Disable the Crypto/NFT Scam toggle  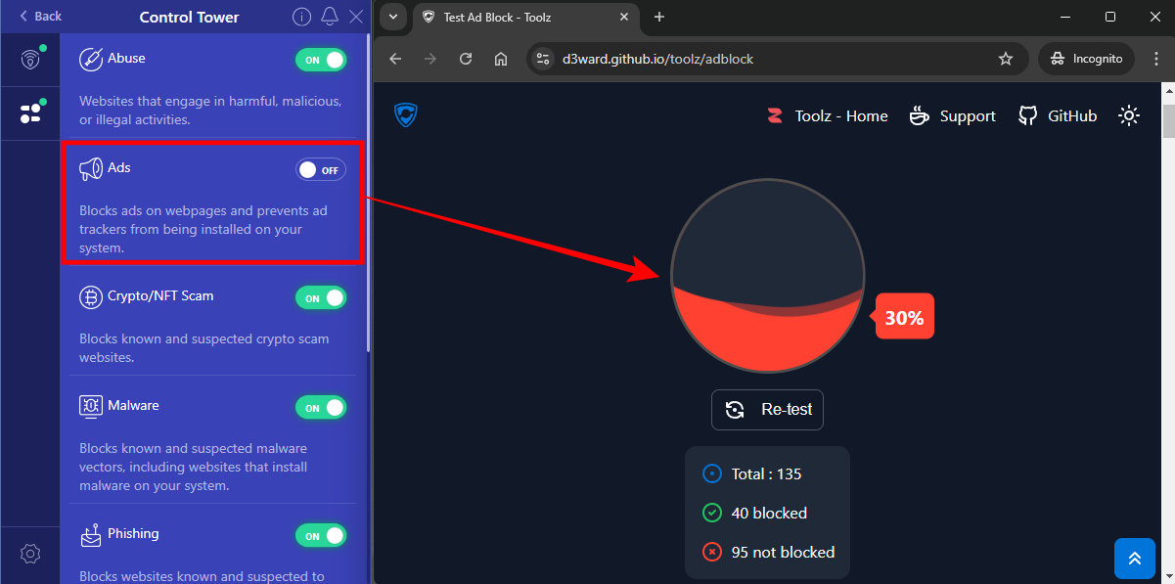click(x=321, y=297)
